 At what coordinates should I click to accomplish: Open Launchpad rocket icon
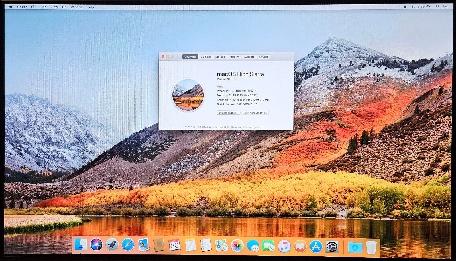click(112, 245)
